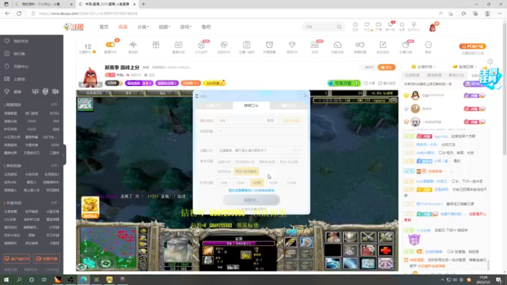Click the password phrase input field
507x285 pixels.
coord(260,150)
